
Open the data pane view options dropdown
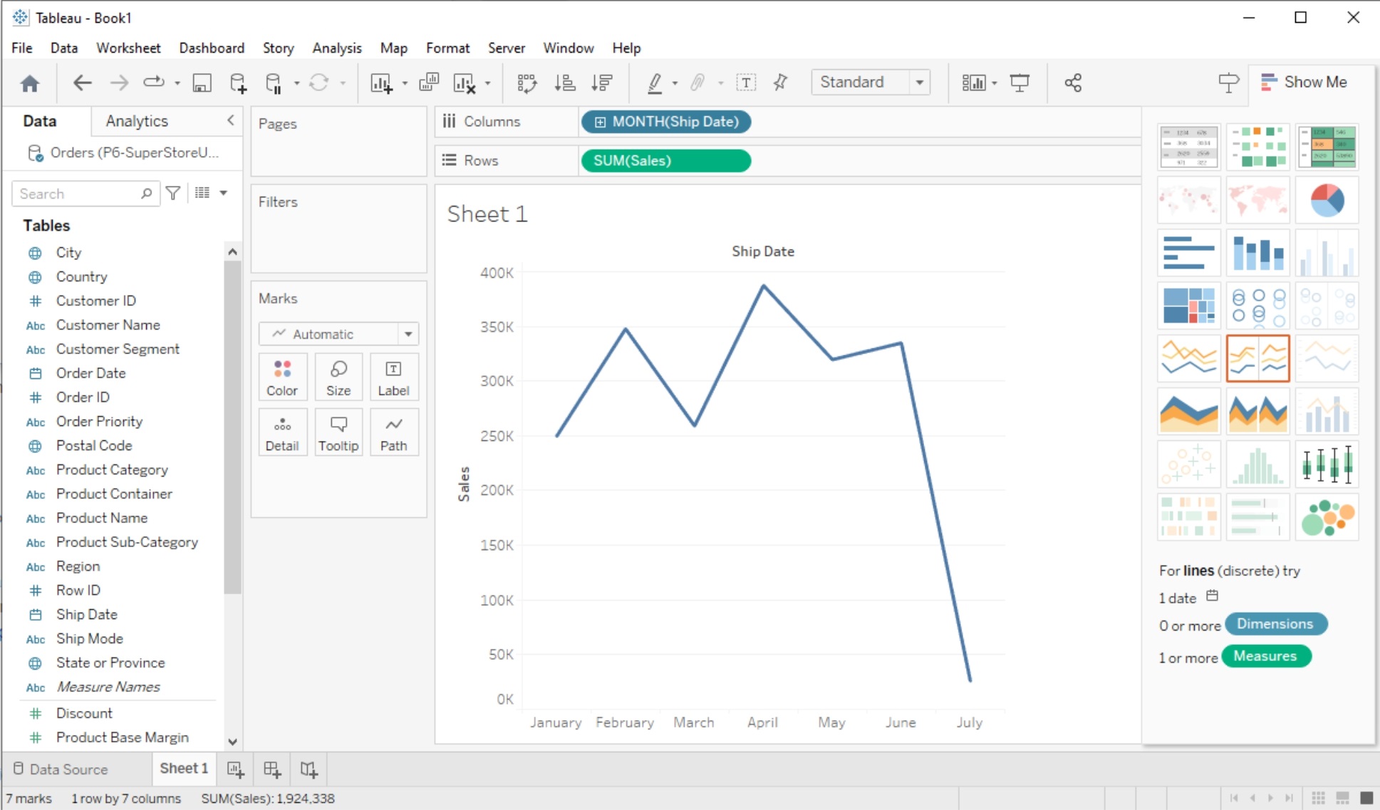[223, 193]
